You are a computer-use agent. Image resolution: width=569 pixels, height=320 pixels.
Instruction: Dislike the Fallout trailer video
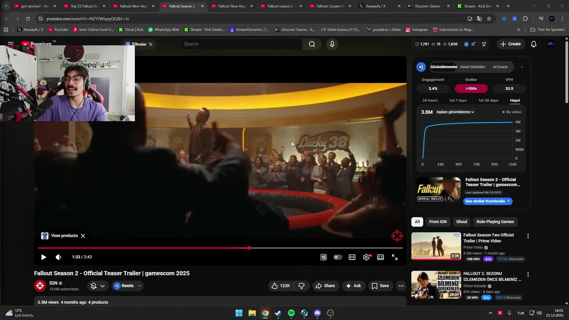[x=301, y=286]
